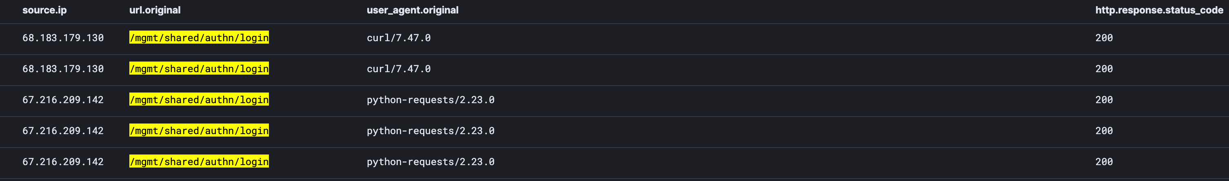Click status code 200 in first row
This screenshot has width=1229, height=181.
(x=1103, y=38)
